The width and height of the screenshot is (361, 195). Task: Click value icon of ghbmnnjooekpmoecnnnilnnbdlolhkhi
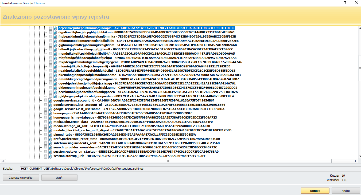[x=55, y=41]
